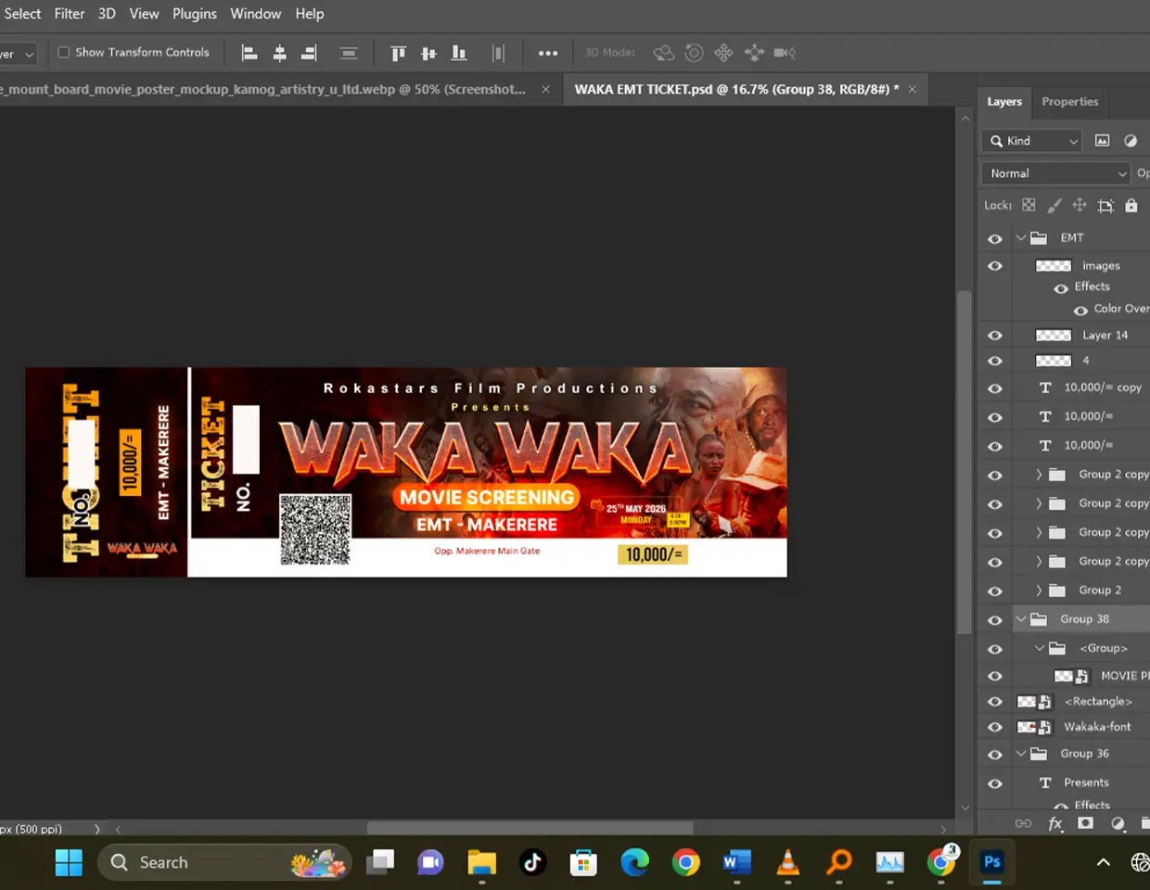Click the 3D pan mode icon
Image resolution: width=1150 pixels, height=890 pixels.
click(723, 53)
